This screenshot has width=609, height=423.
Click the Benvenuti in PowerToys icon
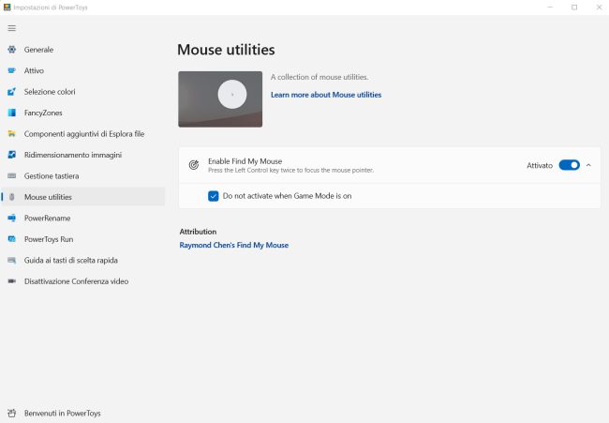pos(11,413)
